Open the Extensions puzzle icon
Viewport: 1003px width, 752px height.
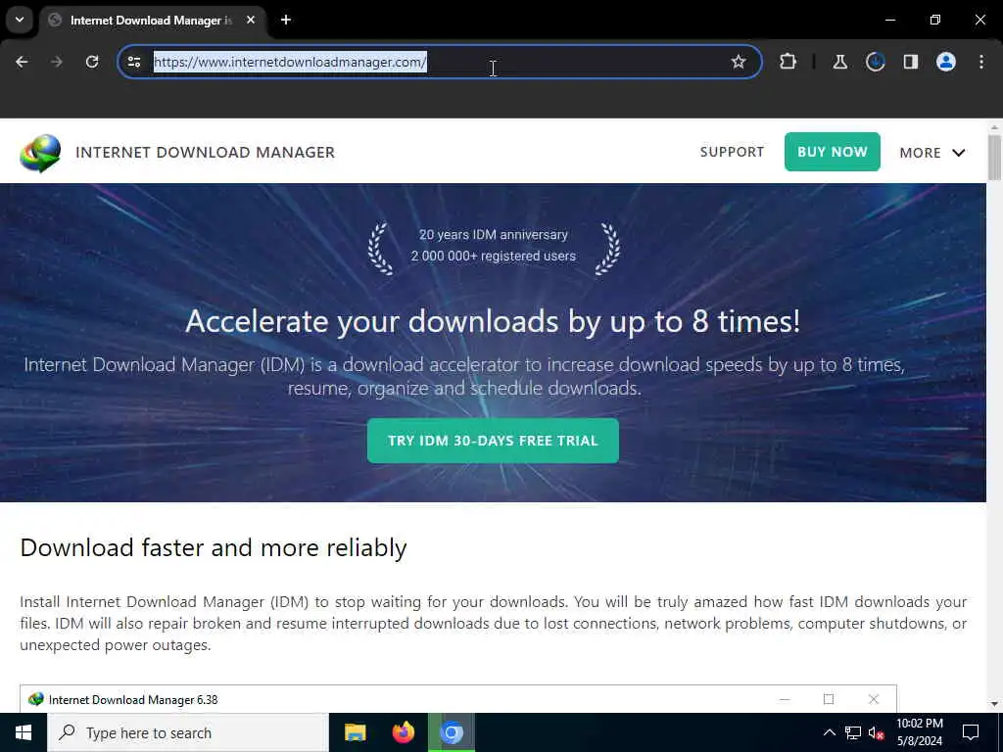(x=788, y=62)
